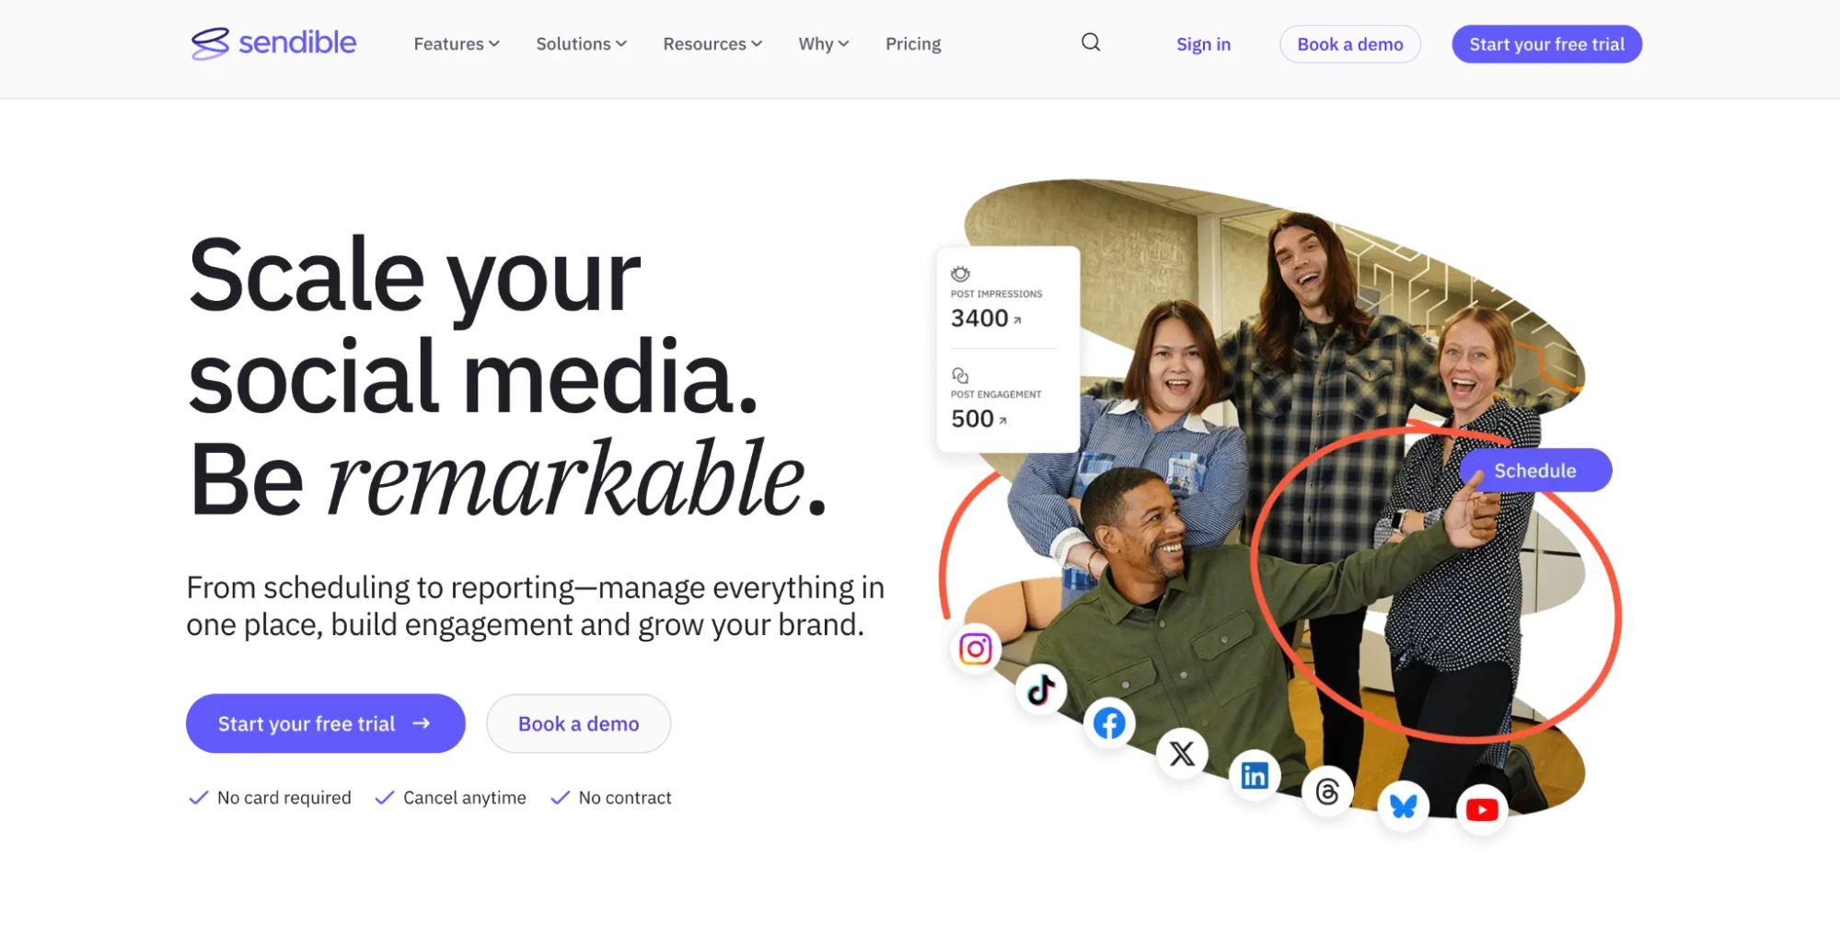Expand the Features dropdown menu

pyautogui.click(x=457, y=44)
